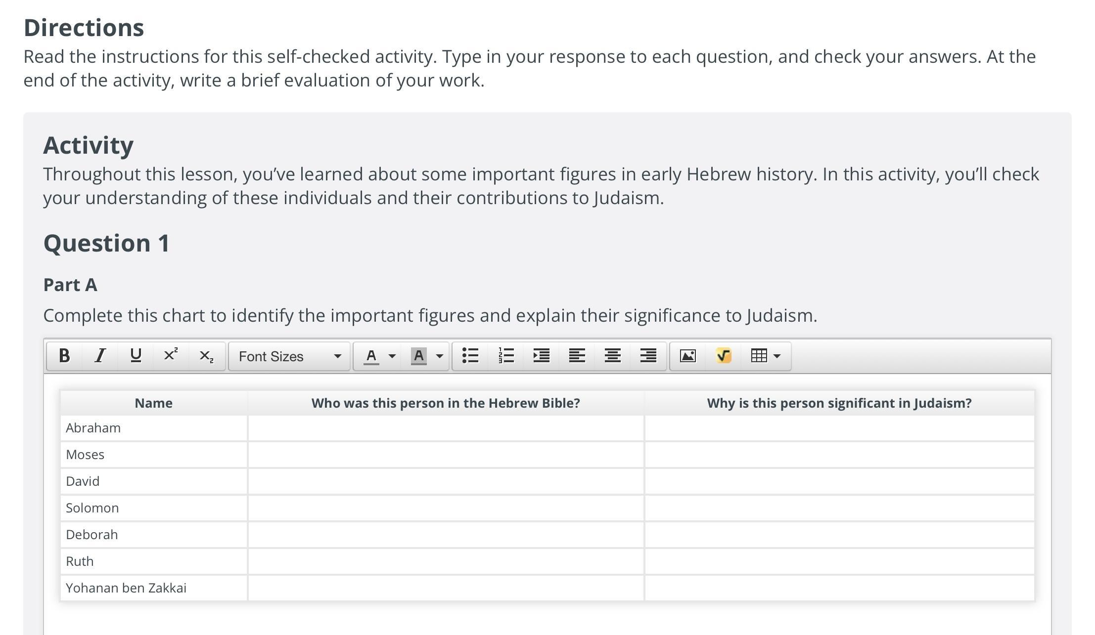Apply the current text color swatch
Image resolution: width=1095 pixels, height=635 pixels.
[x=371, y=356]
